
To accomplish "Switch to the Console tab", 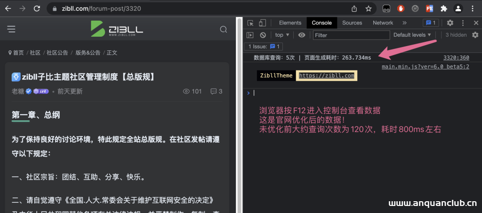I will click(321, 23).
